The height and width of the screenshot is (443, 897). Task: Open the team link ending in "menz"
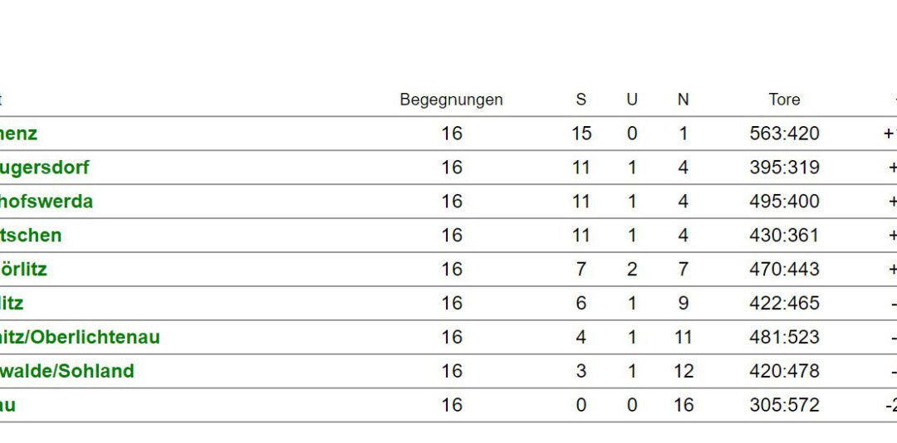coord(18,134)
